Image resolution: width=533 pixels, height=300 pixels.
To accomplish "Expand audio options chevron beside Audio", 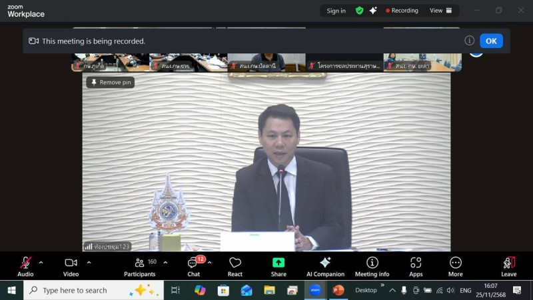I will point(41,262).
